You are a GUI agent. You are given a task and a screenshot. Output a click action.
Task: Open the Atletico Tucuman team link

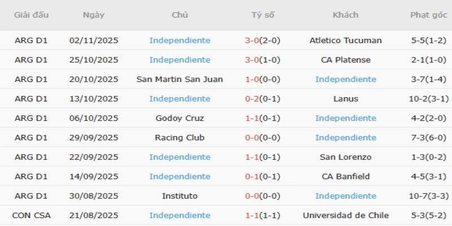click(x=345, y=41)
